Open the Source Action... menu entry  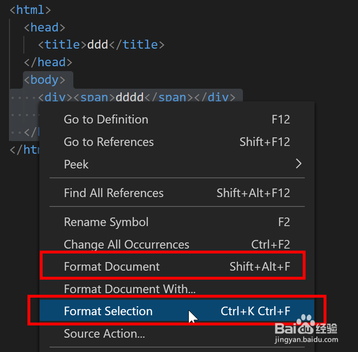[x=177, y=333]
